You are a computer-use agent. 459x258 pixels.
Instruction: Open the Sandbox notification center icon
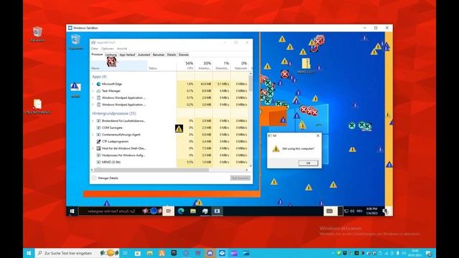(x=386, y=211)
